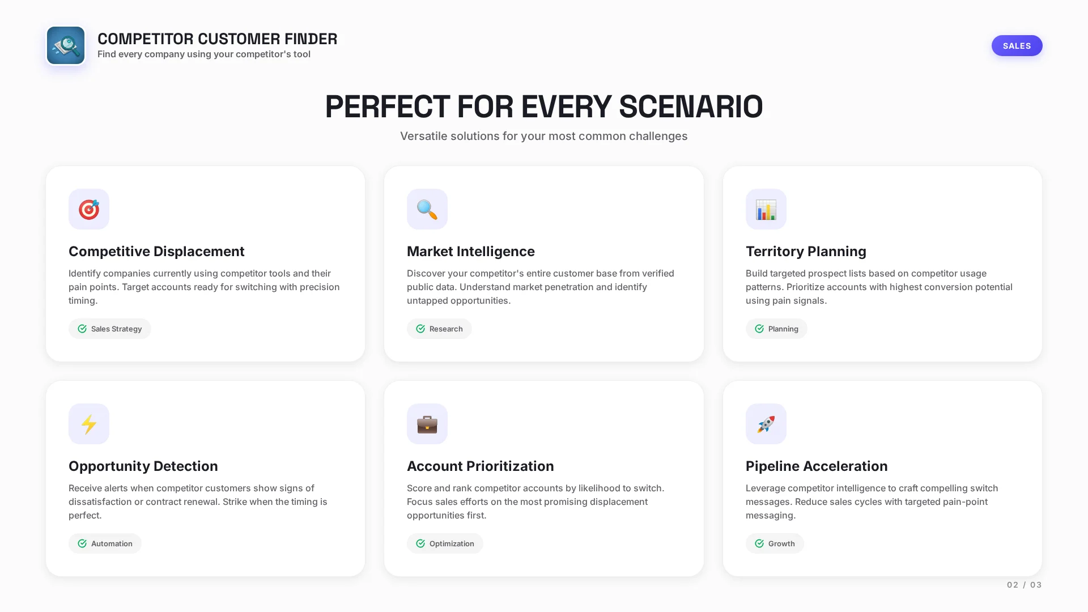Click the 02 / 03 page indicator
Screen dimensions: 1088x612
[1024, 585]
